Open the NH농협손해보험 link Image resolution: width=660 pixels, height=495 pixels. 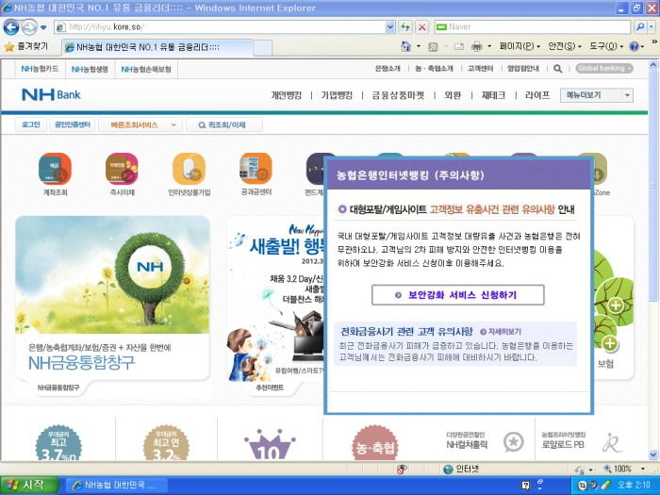tap(146, 69)
